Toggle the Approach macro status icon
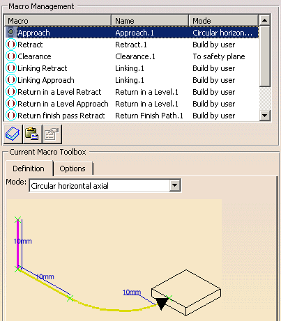The width and height of the screenshot is (281, 321). [x=10, y=32]
